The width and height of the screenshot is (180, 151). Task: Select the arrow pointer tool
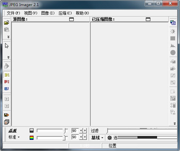pos(7,46)
